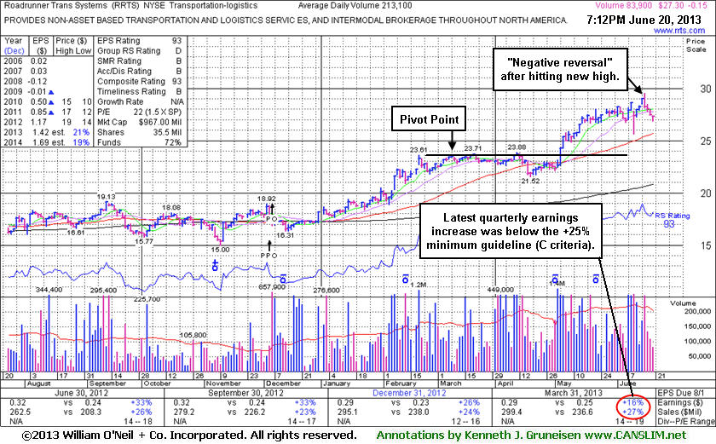Click the EPS Due 8/1 label
716x444 pixels.
coord(680,393)
